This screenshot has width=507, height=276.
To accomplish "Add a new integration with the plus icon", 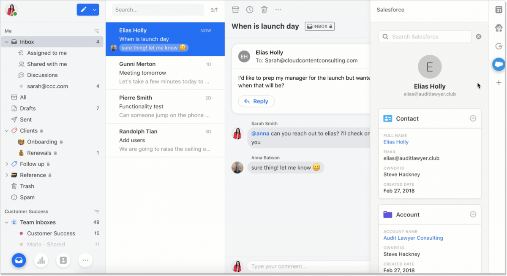I will [499, 83].
